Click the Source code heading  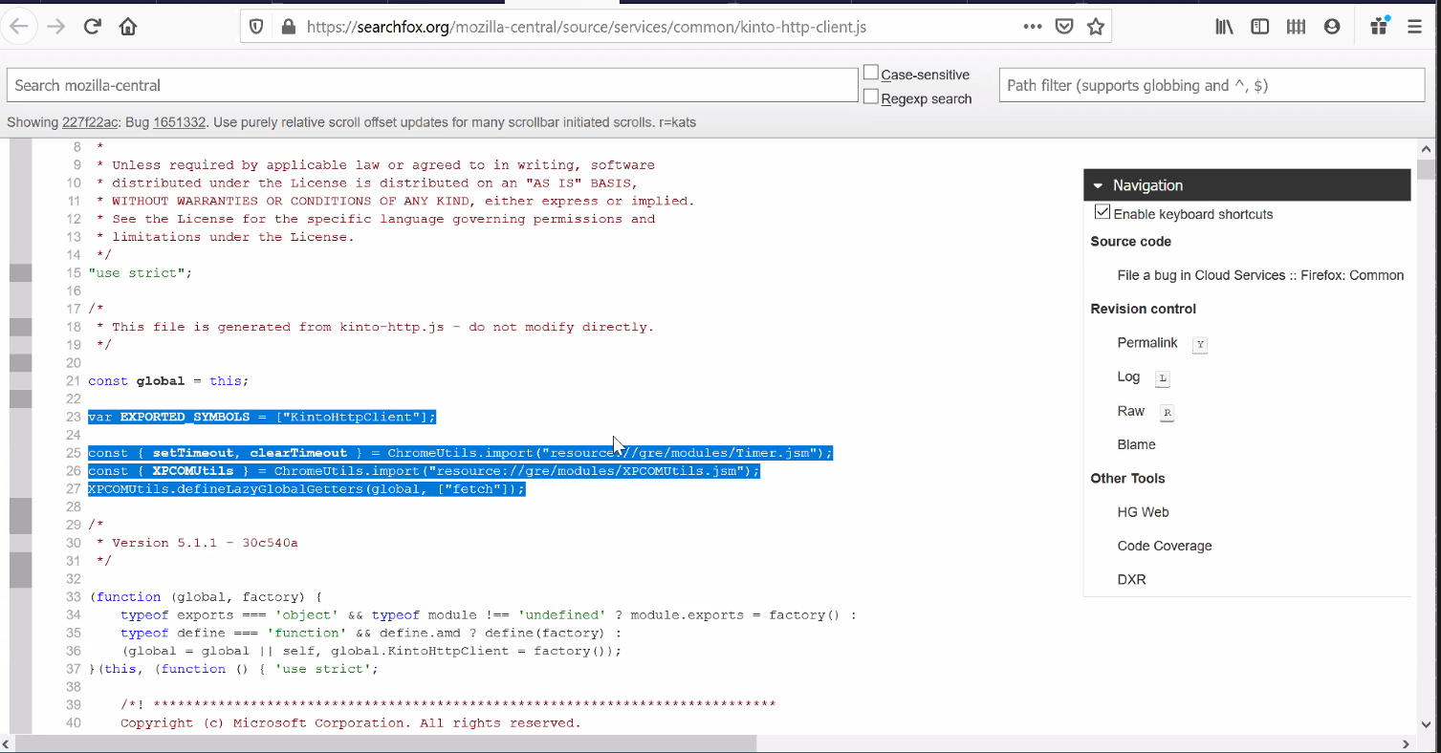click(x=1130, y=241)
